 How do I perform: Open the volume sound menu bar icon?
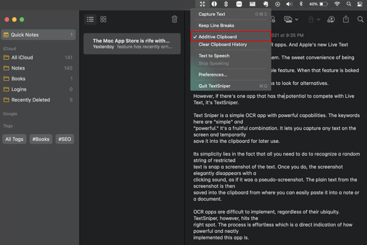coord(289,4)
